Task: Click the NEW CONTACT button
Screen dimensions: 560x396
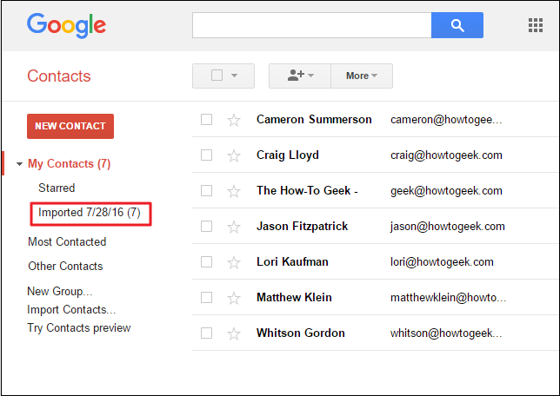Action: point(70,126)
